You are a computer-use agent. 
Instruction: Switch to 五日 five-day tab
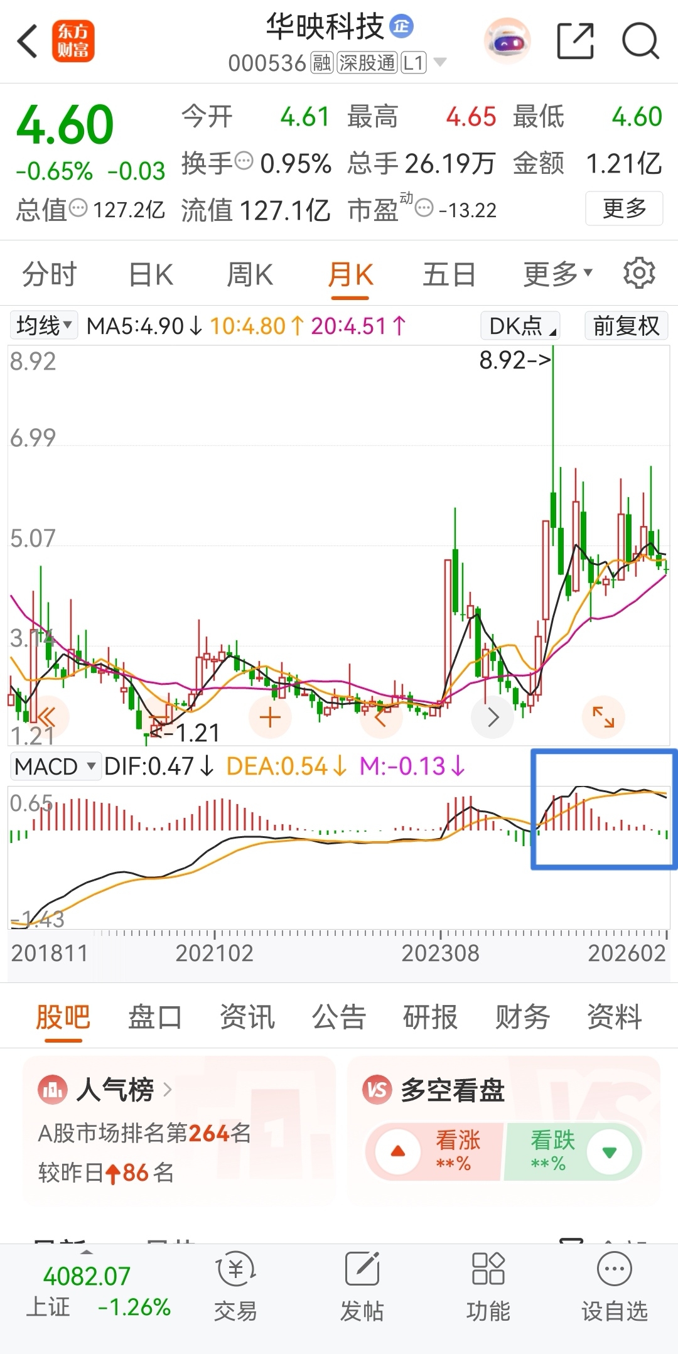click(449, 274)
